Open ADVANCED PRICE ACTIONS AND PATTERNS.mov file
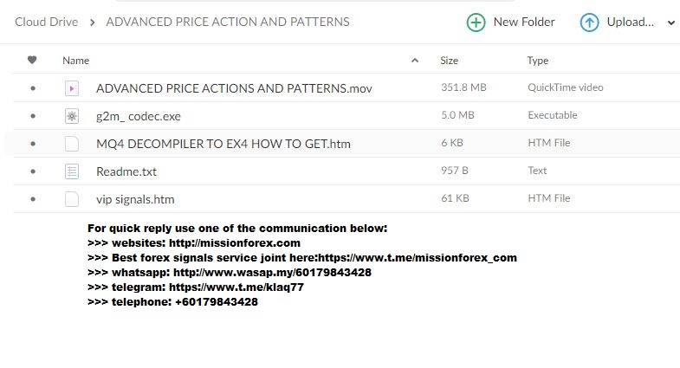The image size is (680, 368). pyautogui.click(x=234, y=88)
